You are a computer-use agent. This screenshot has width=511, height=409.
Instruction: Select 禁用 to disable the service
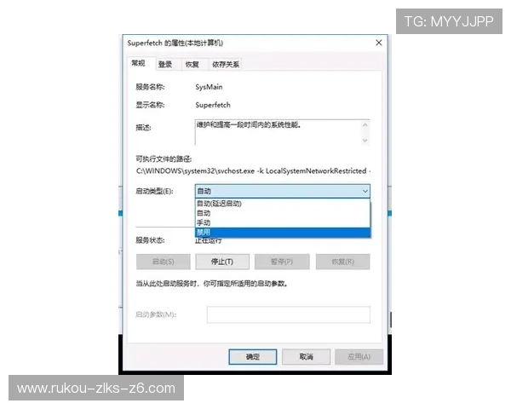[283, 233]
